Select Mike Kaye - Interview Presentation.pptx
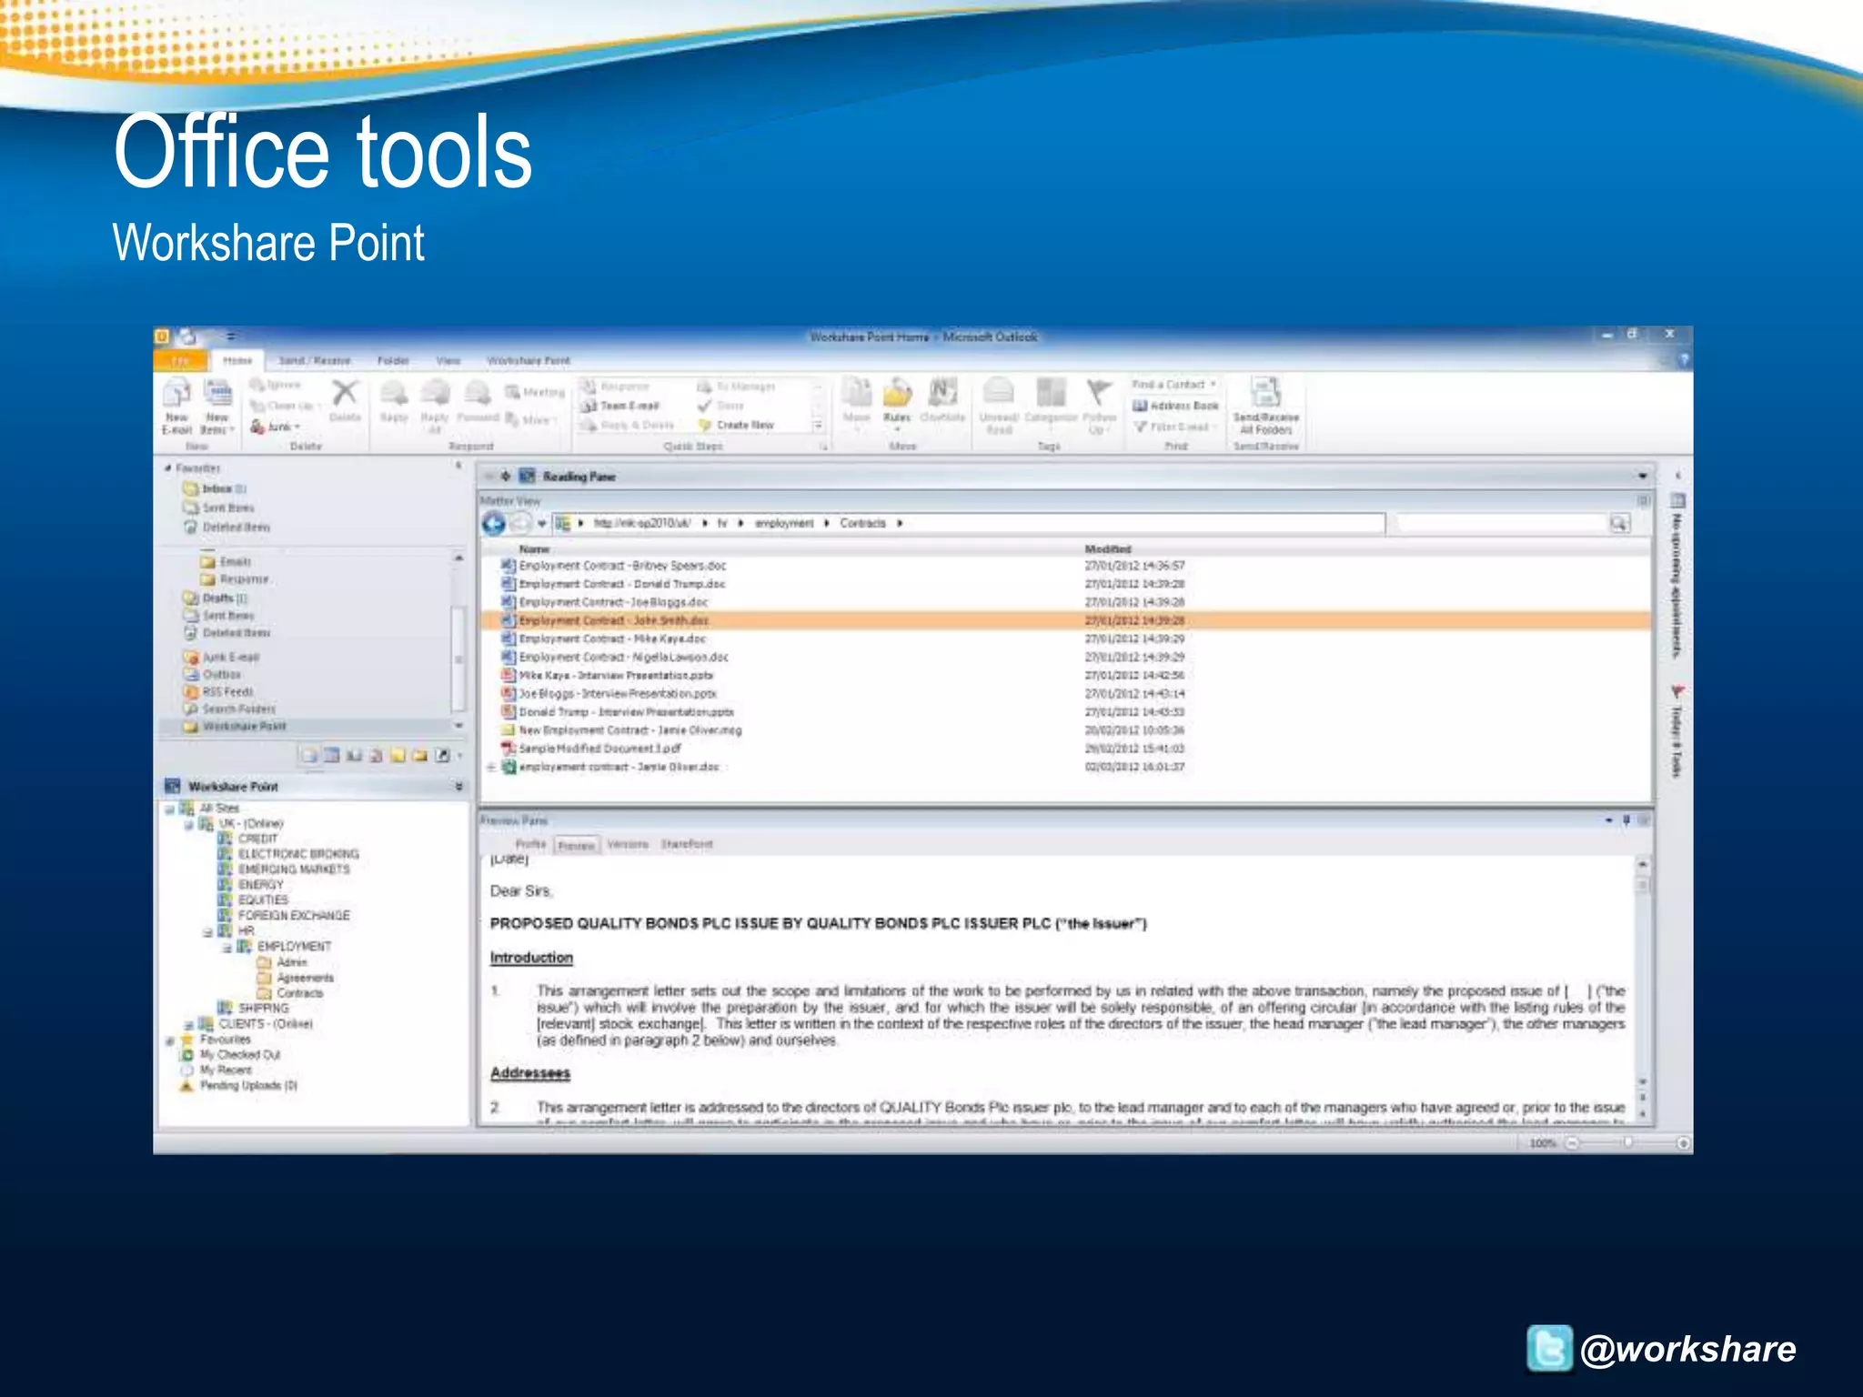 pos(608,676)
